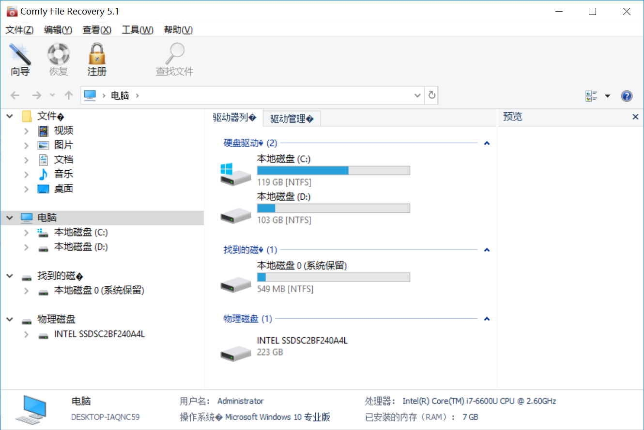Launch the 向导 wizard tool

coord(20,60)
